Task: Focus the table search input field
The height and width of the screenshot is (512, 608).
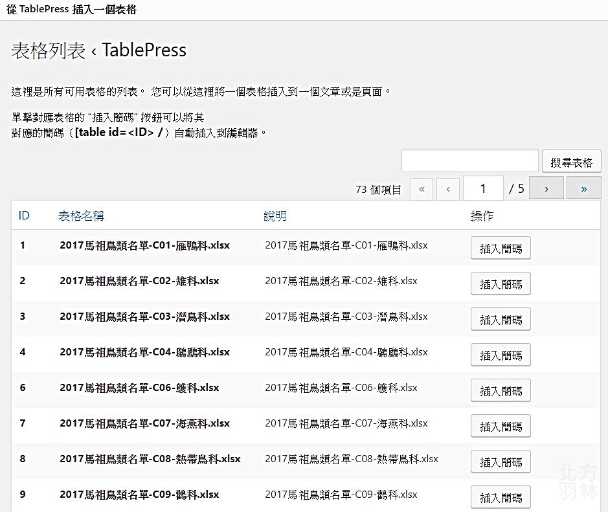Action: pyautogui.click(x=470, y=161)
